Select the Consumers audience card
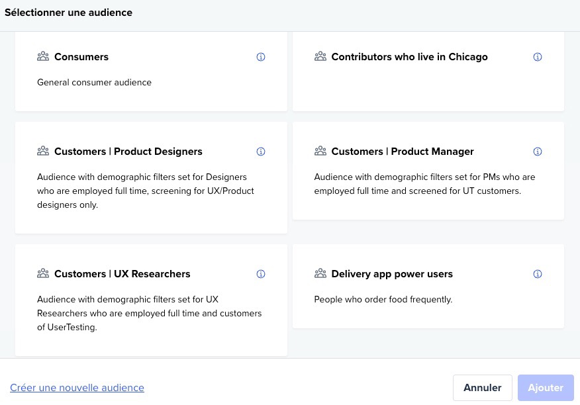Viewport: 580px width, 405px height. [x=151, y=71]
